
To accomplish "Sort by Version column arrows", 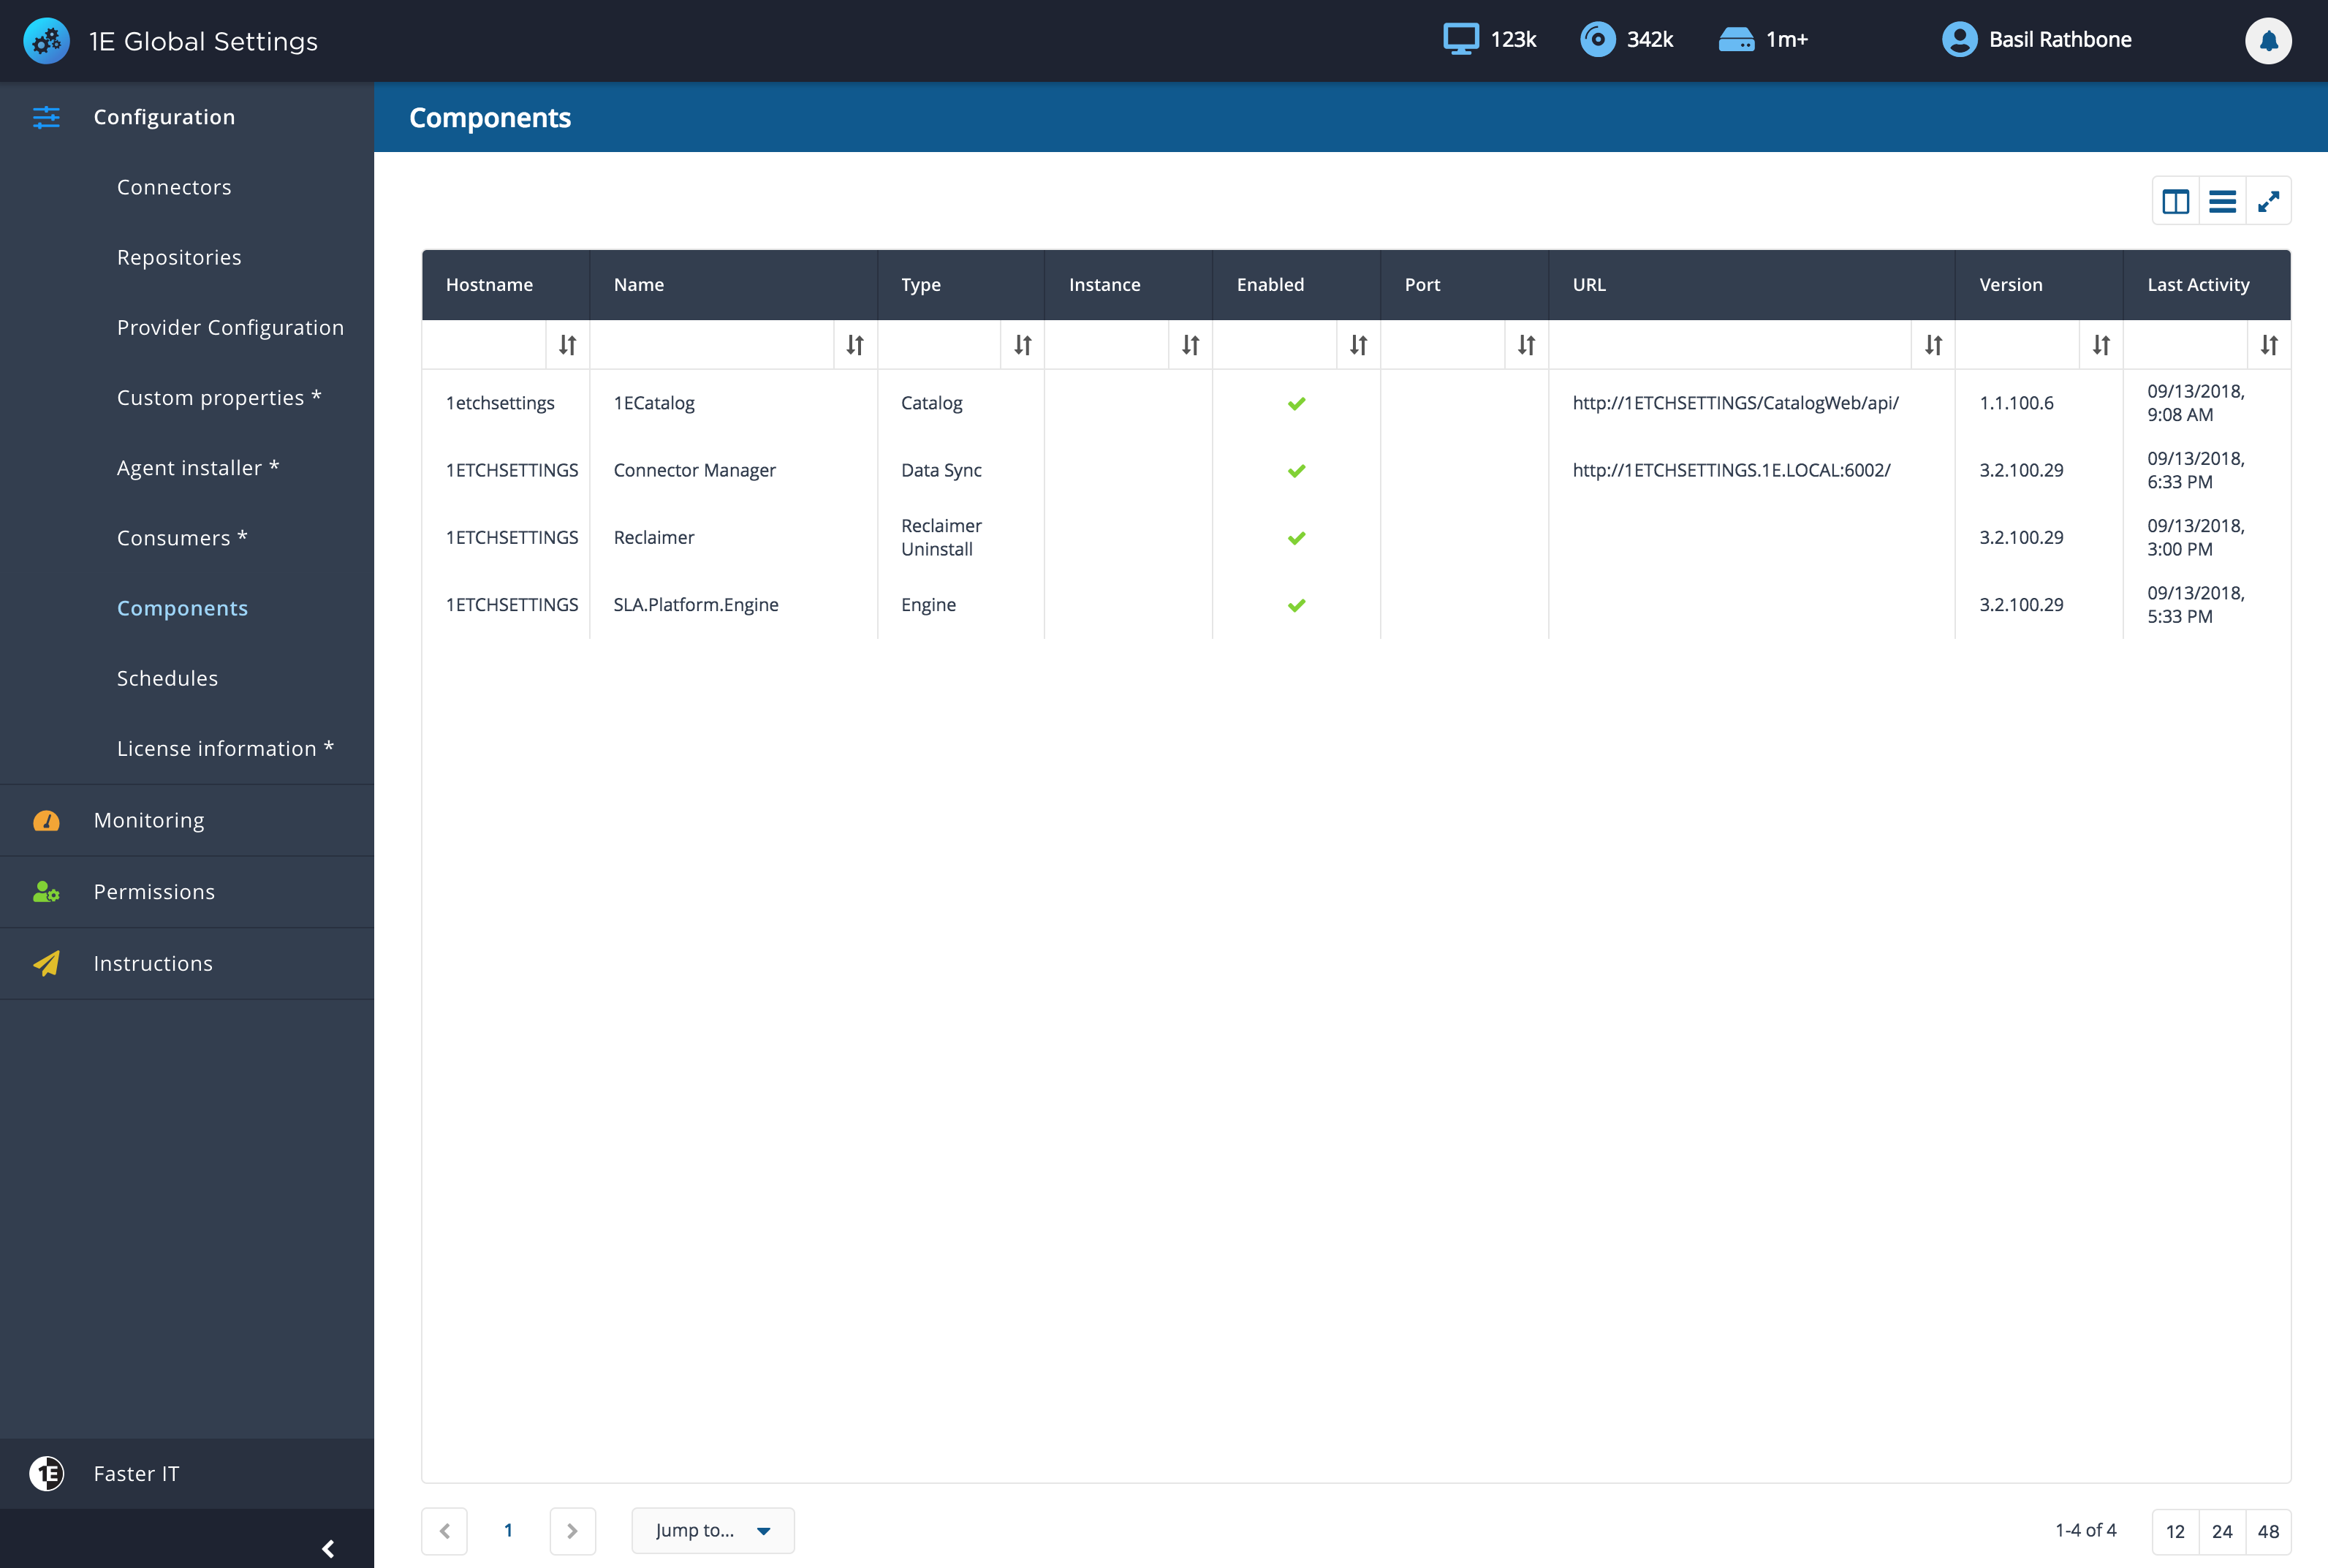I will [2101, 345].
